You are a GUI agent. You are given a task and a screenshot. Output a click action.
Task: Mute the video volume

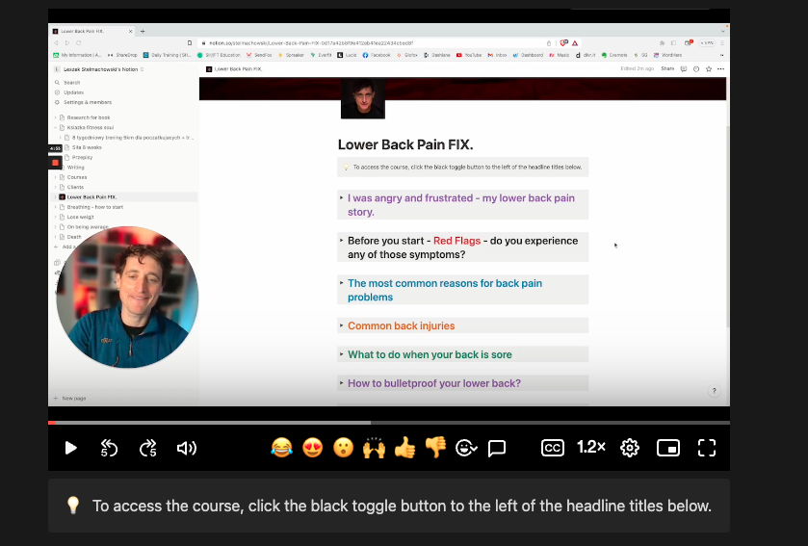coord(187,448)
